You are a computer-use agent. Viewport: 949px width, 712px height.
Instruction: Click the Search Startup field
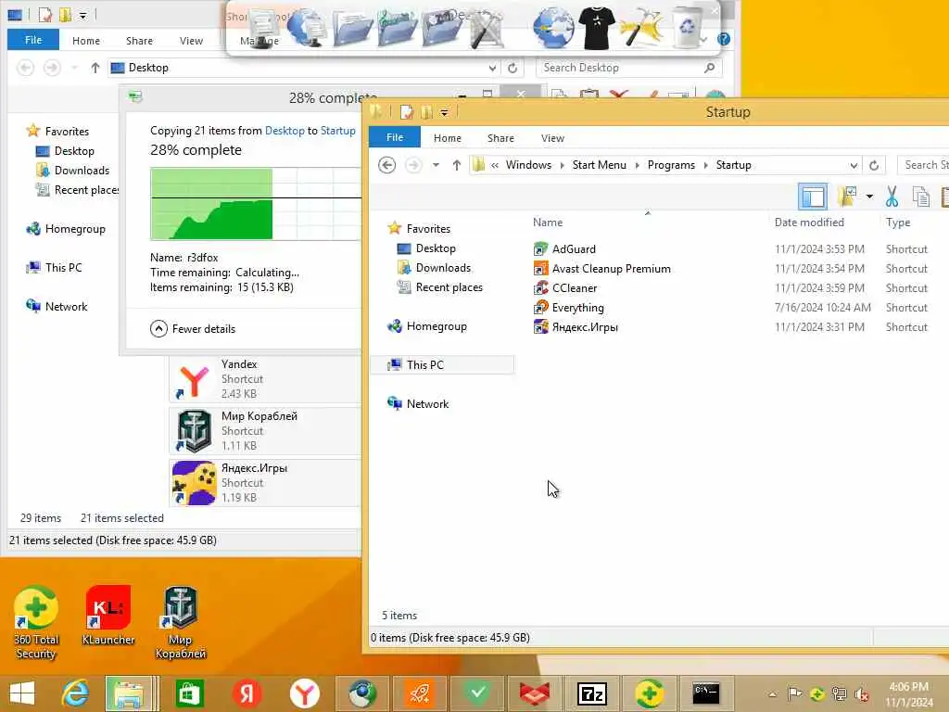[922, 165]
